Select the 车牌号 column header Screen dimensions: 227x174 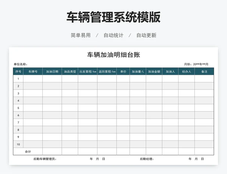(33, 71)
